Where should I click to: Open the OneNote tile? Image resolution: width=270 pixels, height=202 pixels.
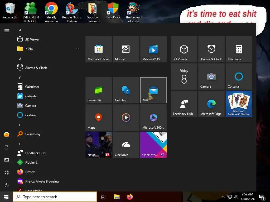153,145
